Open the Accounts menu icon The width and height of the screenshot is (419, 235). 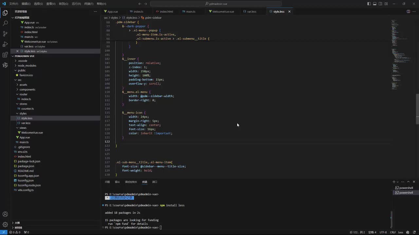(x=5, y=214)
